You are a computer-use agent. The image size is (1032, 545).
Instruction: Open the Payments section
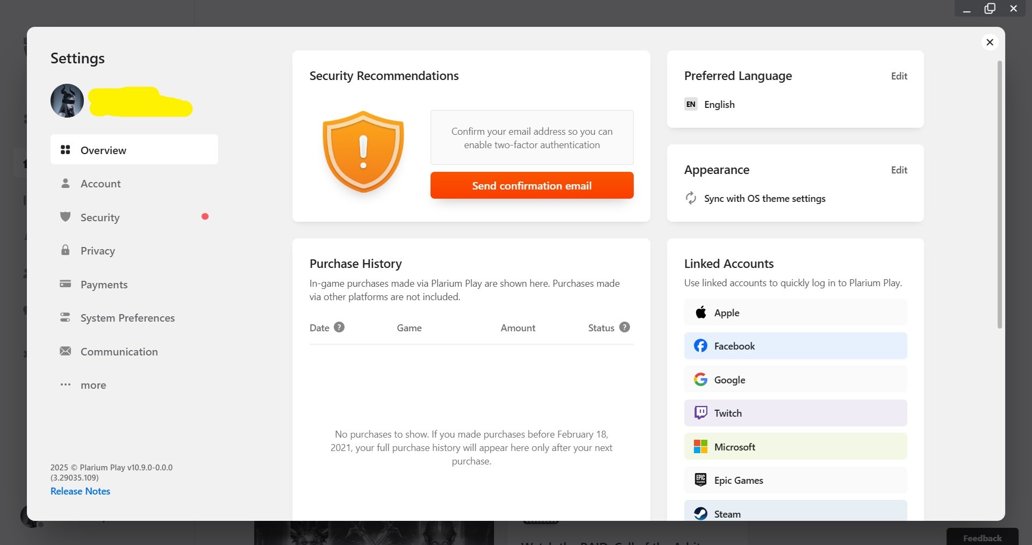click(104, 285)
